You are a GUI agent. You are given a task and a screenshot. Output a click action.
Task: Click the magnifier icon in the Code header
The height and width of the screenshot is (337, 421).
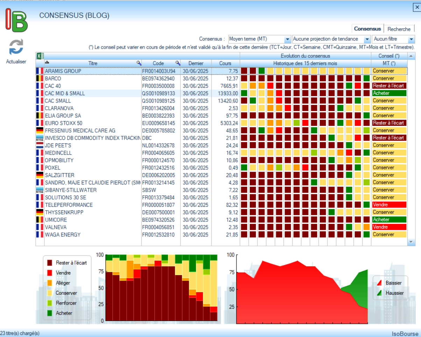[178, 63]
